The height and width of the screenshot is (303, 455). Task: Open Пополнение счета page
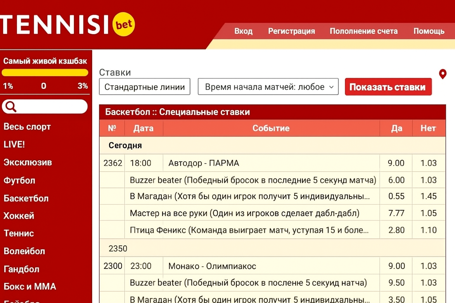[364, 31]
